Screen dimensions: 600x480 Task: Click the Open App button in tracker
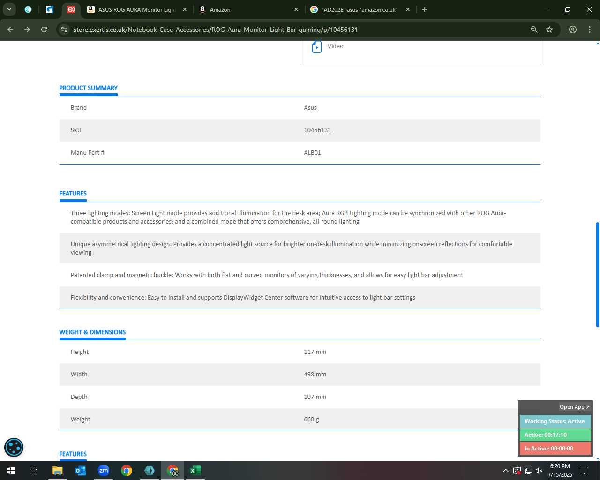click(574, 407)
